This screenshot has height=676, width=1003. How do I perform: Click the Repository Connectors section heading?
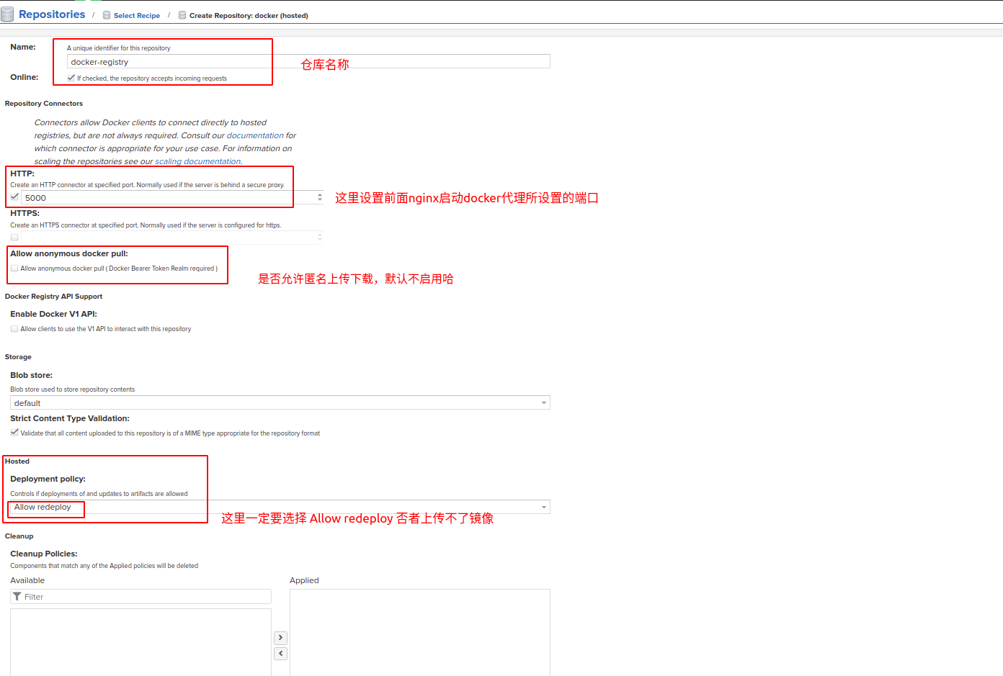click(44, 104)
